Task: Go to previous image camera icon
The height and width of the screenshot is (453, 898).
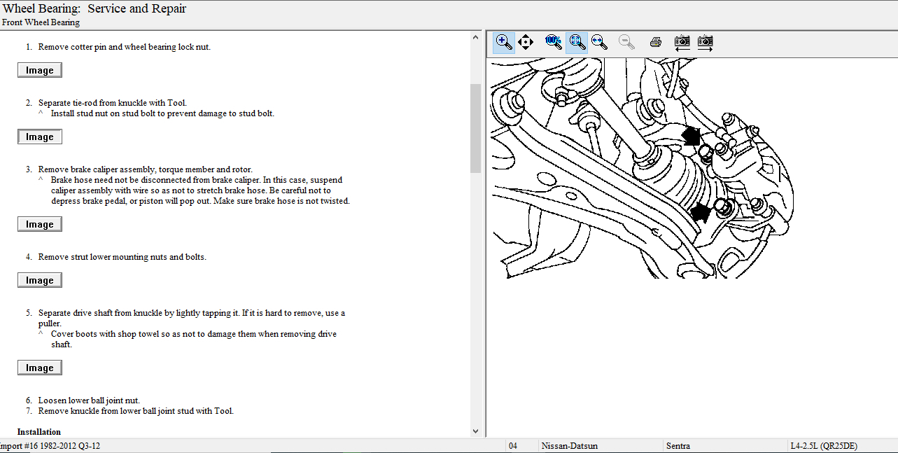Action: pos(682,42)
